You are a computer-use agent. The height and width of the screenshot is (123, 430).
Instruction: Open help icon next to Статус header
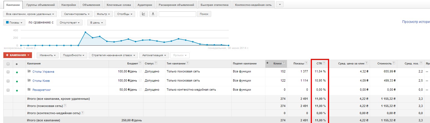tap(156, 64)
